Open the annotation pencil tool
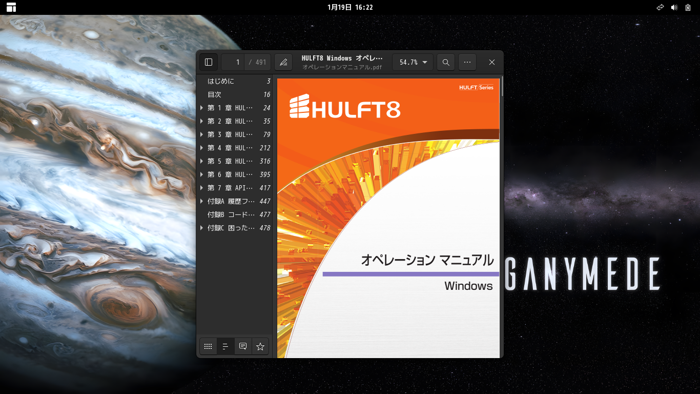 (283, 62)
